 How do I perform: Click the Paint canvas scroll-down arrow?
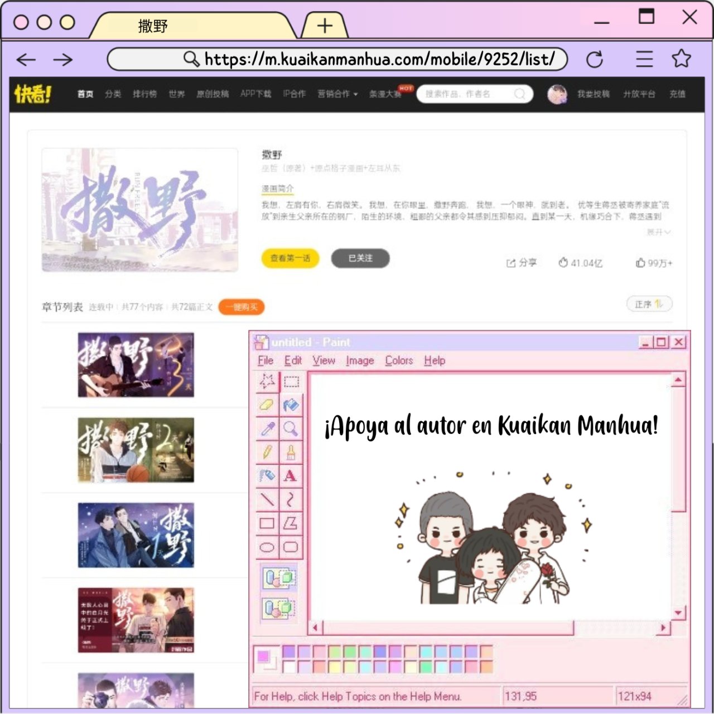[x=678, y=613]
